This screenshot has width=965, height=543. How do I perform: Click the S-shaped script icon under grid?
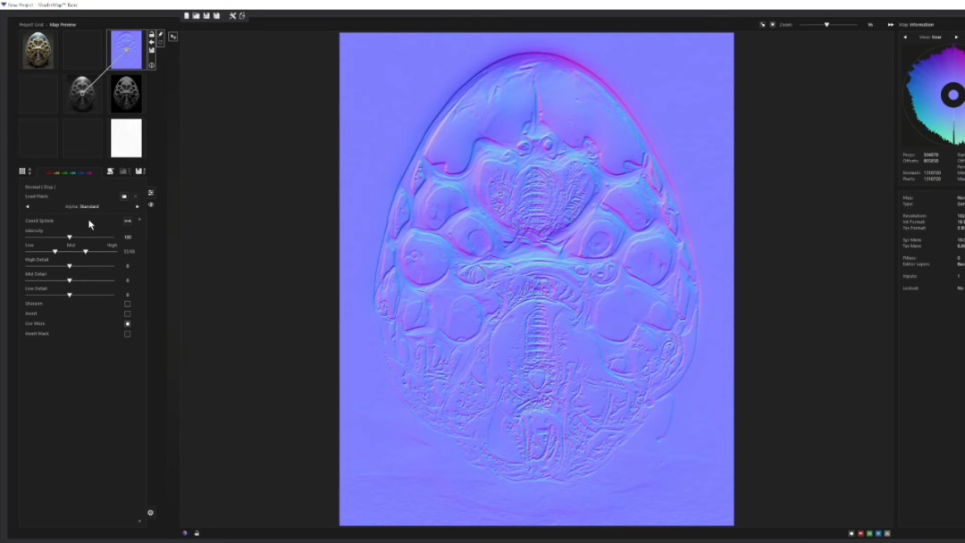110,171
